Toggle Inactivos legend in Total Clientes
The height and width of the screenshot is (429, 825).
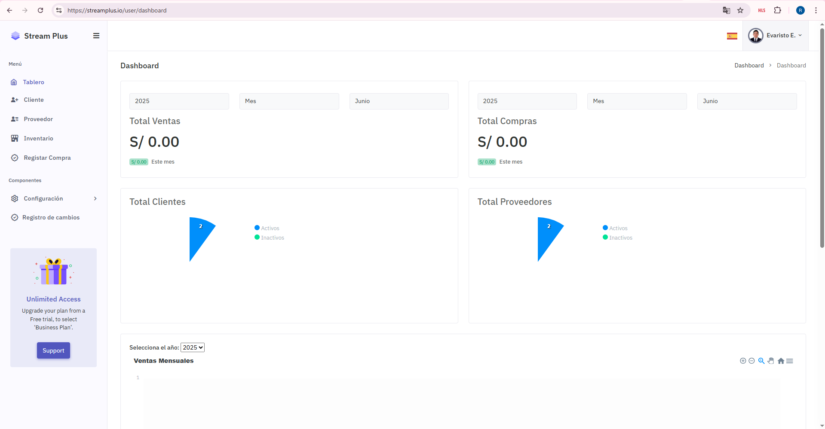click(x=270, y=237)
